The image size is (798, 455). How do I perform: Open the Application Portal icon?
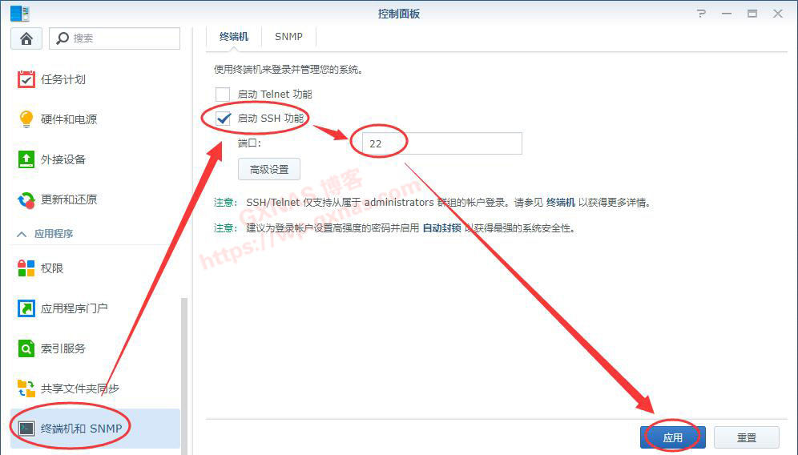pyautogui.click(x=26, y=308)
